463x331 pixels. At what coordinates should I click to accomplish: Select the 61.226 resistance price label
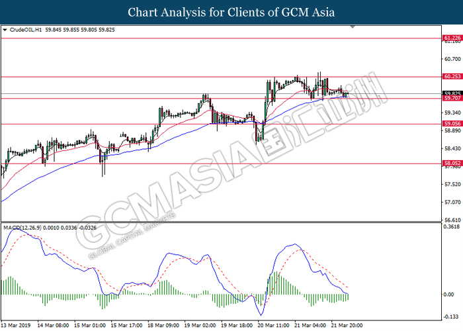(x=452, y=38)
